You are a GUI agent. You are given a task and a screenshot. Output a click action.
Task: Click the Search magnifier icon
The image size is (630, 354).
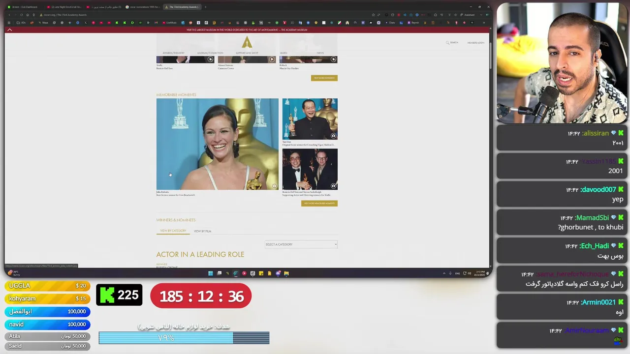447,43
